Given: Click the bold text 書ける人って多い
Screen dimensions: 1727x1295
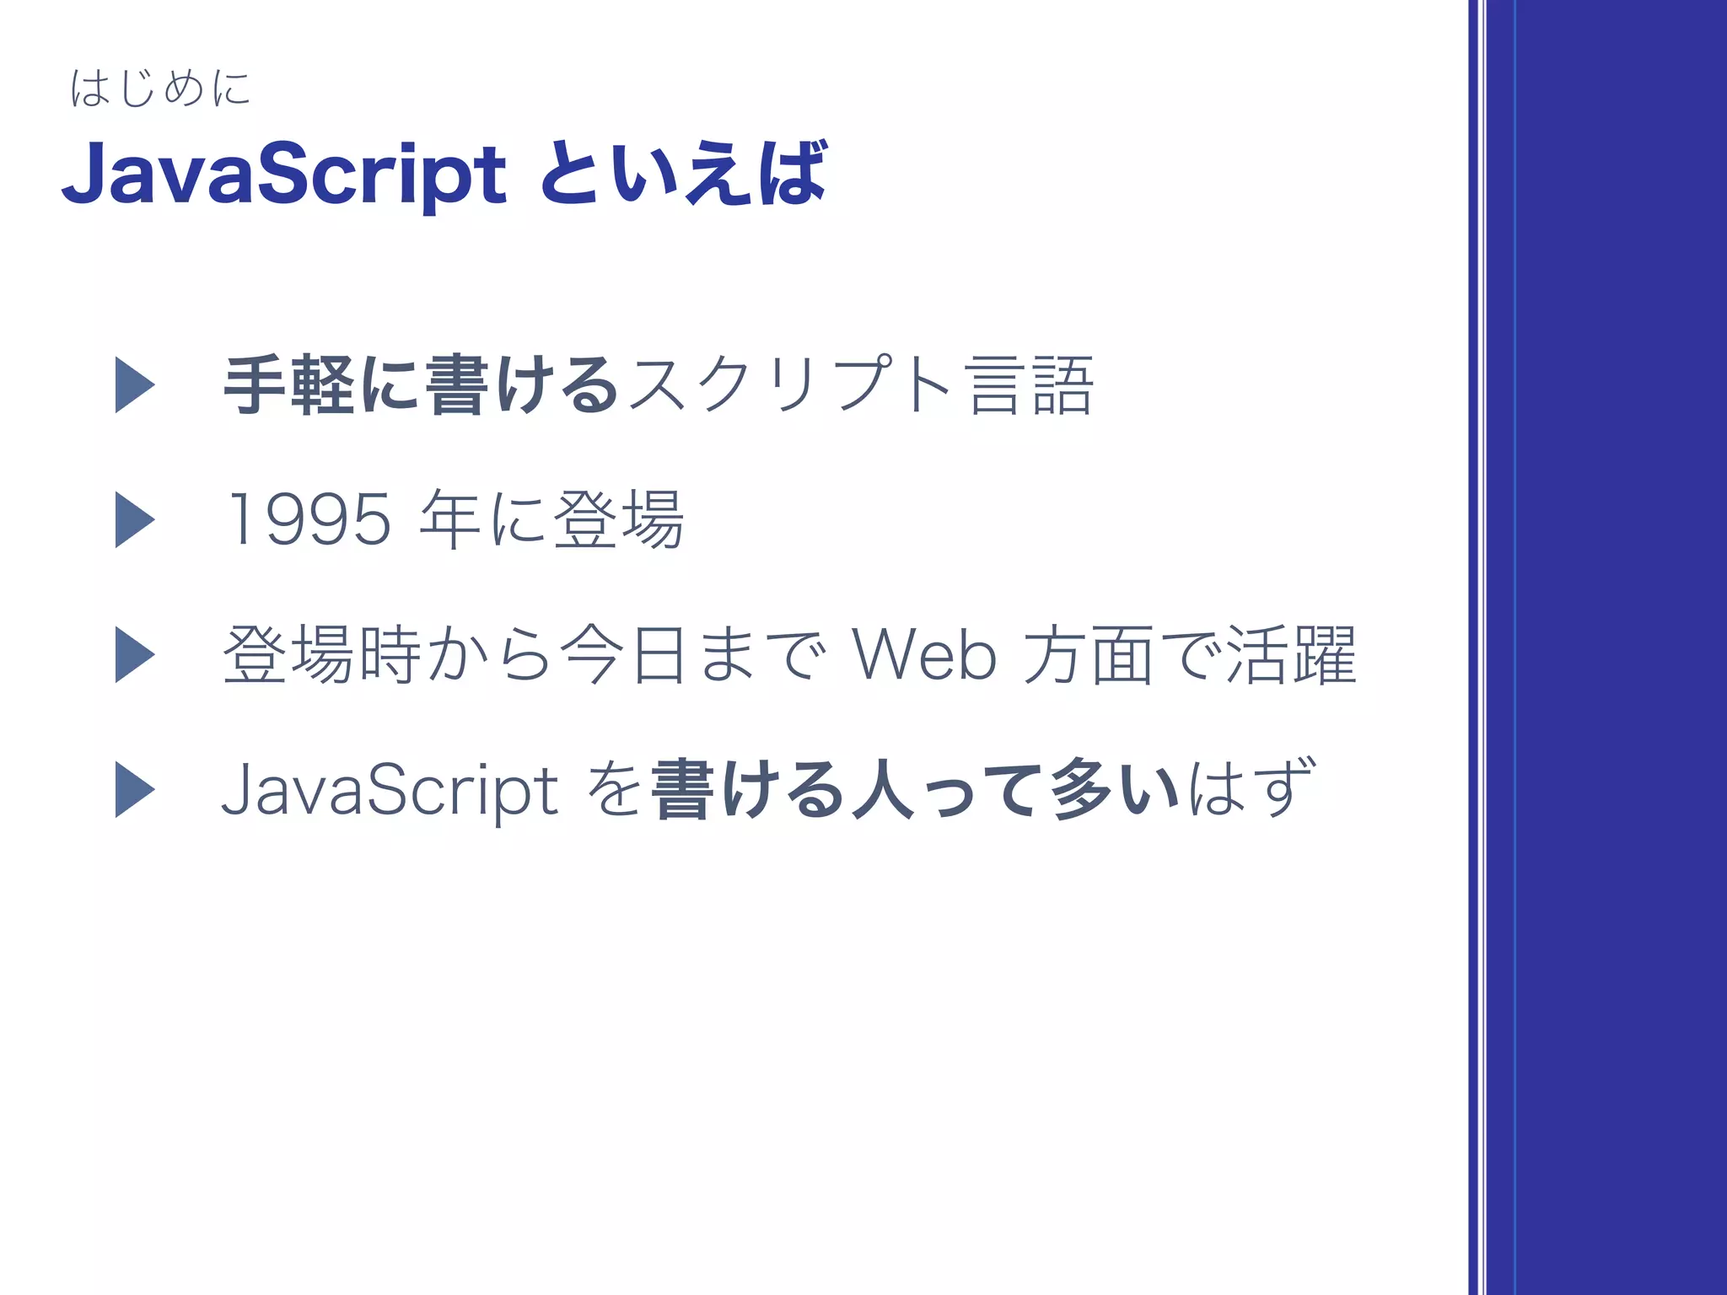Looking at the screenshot, I should point(916,790).
